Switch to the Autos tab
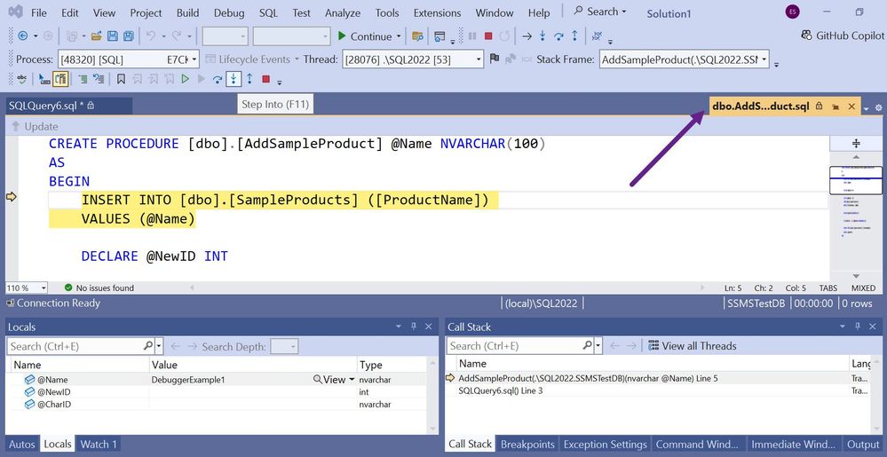 click(22, 444)
